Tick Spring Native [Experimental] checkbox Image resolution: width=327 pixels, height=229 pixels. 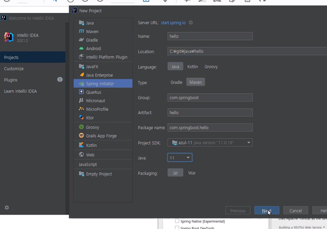tap(177, 221)
